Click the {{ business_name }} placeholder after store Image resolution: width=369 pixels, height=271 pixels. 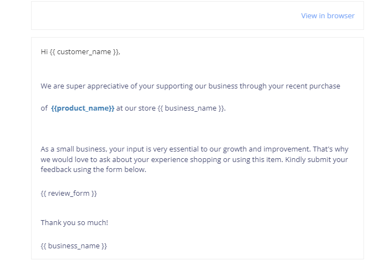(x=191, y=108)
